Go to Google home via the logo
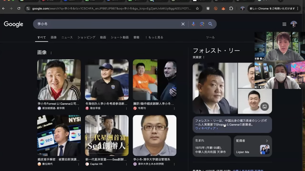The width and height of the screenshot is (305, 171). [x=13, y=24]
